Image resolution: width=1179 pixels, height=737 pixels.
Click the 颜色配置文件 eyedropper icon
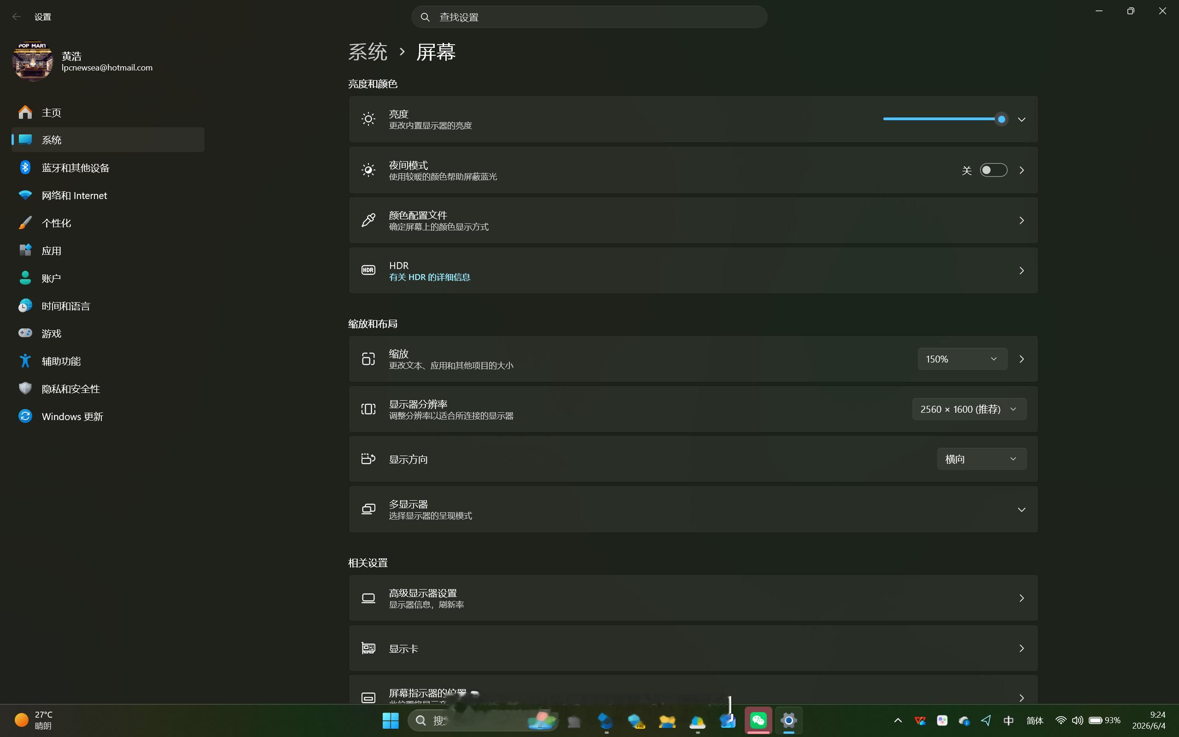point(368,220)
